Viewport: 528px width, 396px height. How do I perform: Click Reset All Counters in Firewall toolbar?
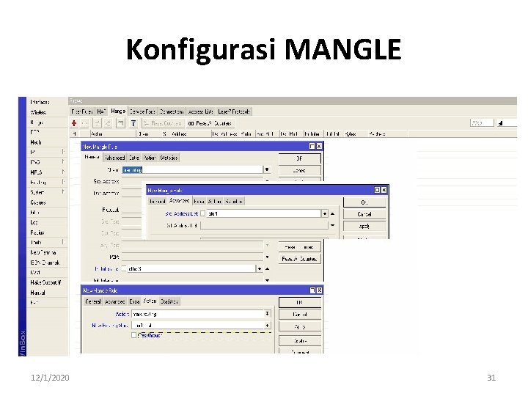(210, 123)
